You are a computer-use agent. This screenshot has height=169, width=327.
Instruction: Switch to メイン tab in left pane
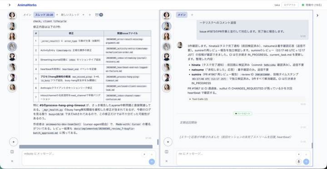[x=27, y=15]
